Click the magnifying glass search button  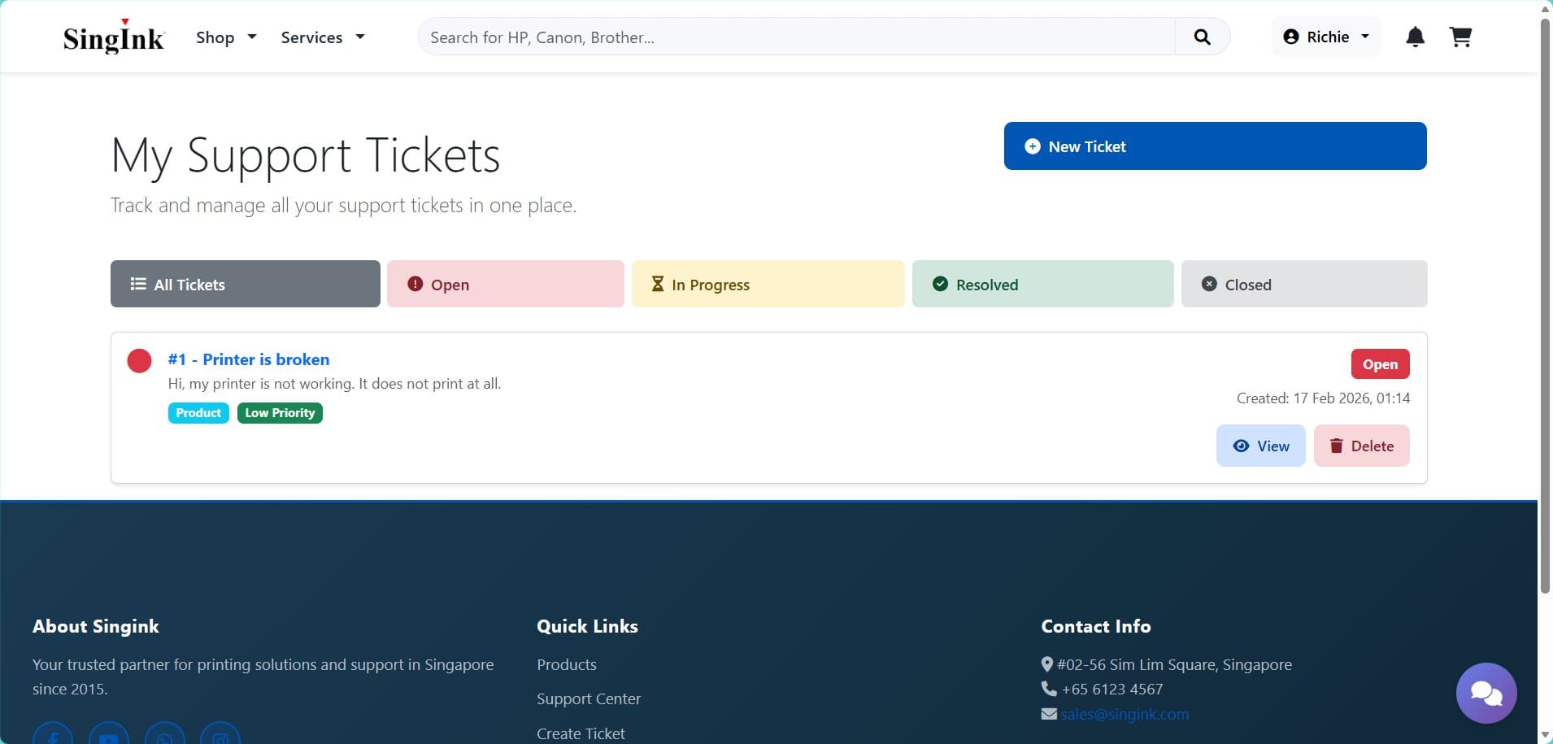point(1202,37)
